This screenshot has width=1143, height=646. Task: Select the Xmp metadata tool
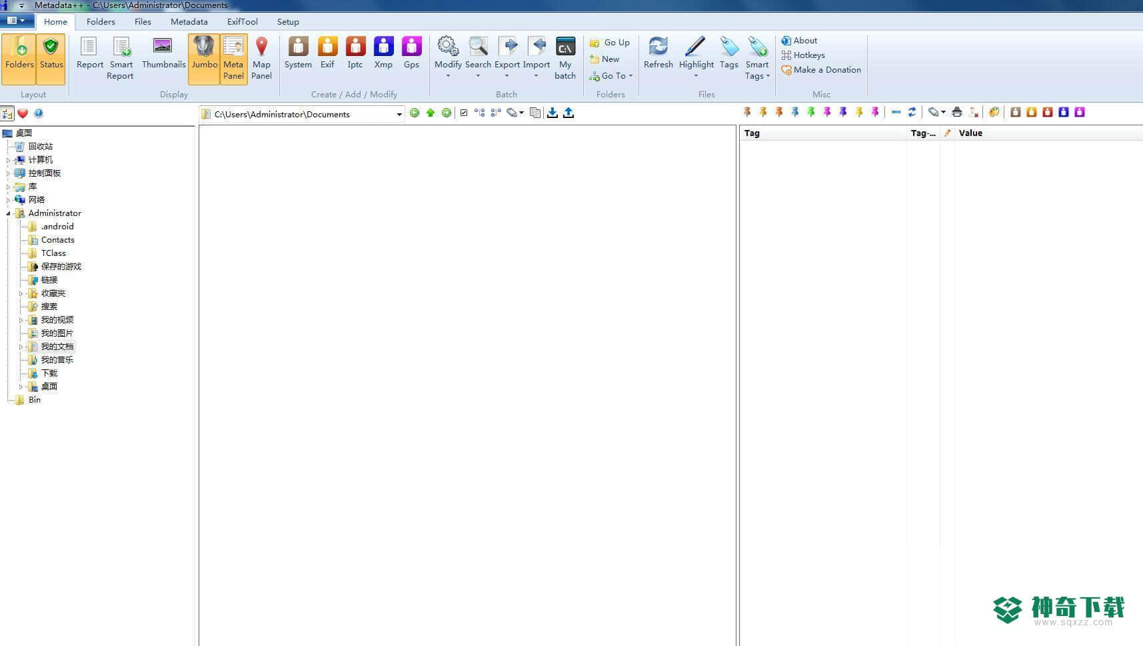pyautogui.click(x=383, y=53)
